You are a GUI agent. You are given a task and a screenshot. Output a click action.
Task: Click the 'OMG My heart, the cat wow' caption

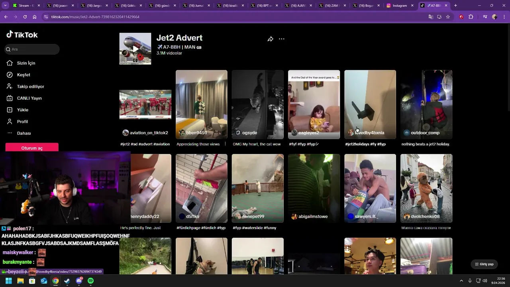pyautogui.click(x=257, y=144)
